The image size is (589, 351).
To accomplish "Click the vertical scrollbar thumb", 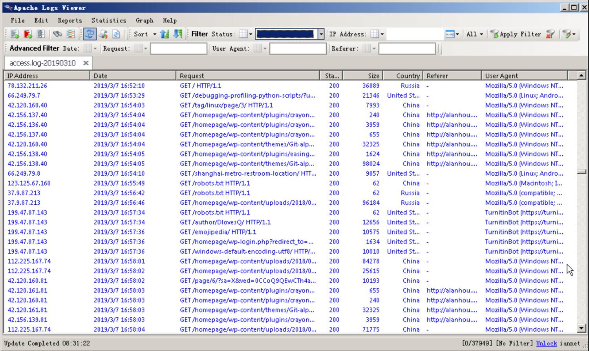I will click(582, 171).
